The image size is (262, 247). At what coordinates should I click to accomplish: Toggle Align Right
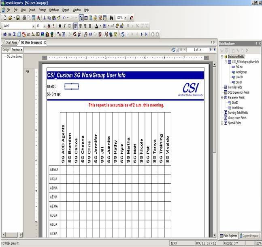coord(85,26)
